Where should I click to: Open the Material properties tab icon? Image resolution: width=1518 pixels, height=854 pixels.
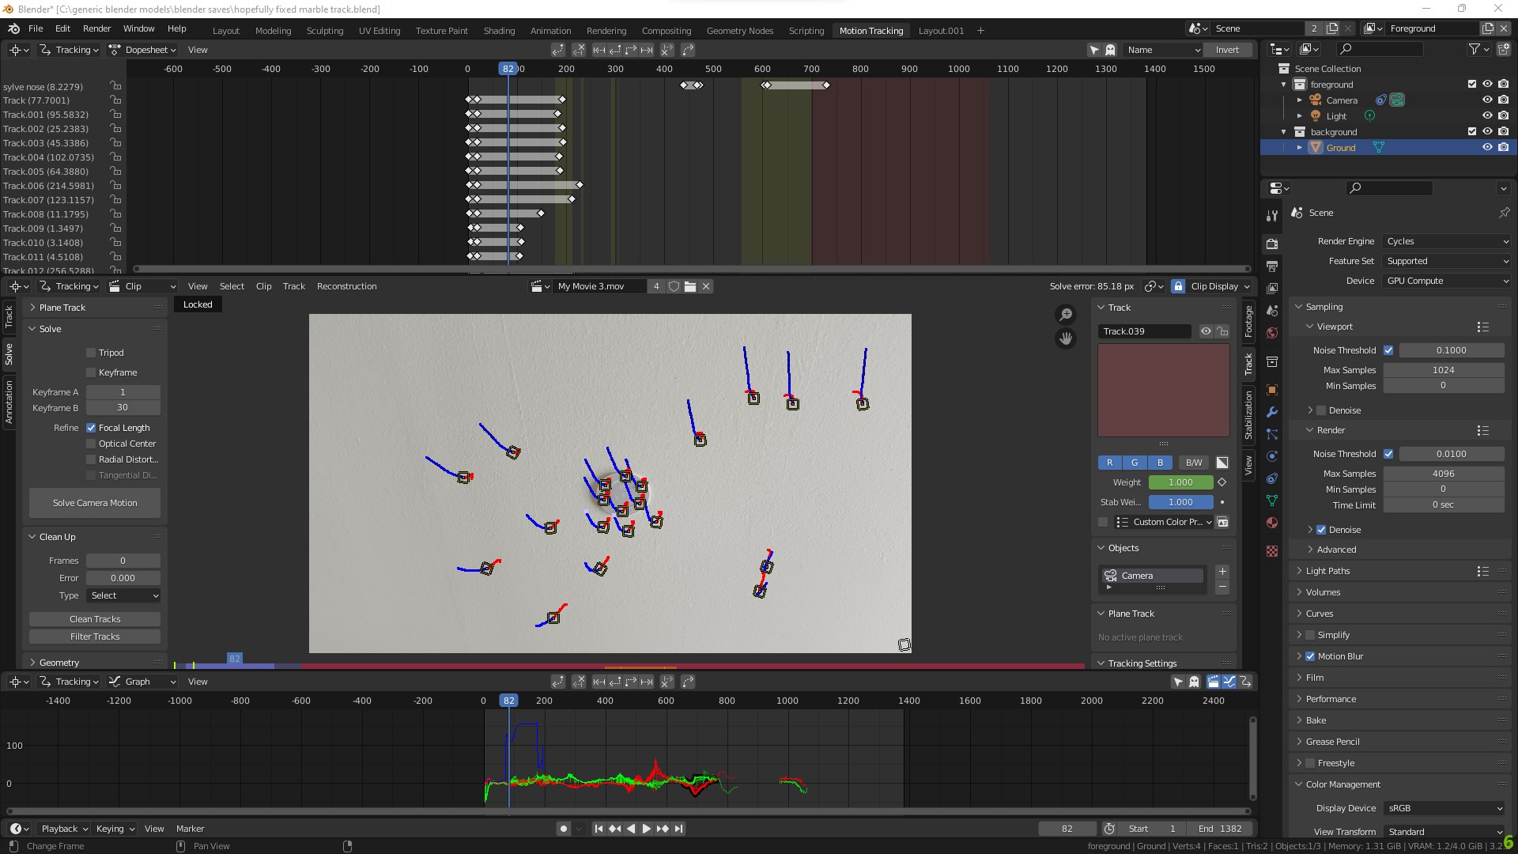coord(1272,523)
